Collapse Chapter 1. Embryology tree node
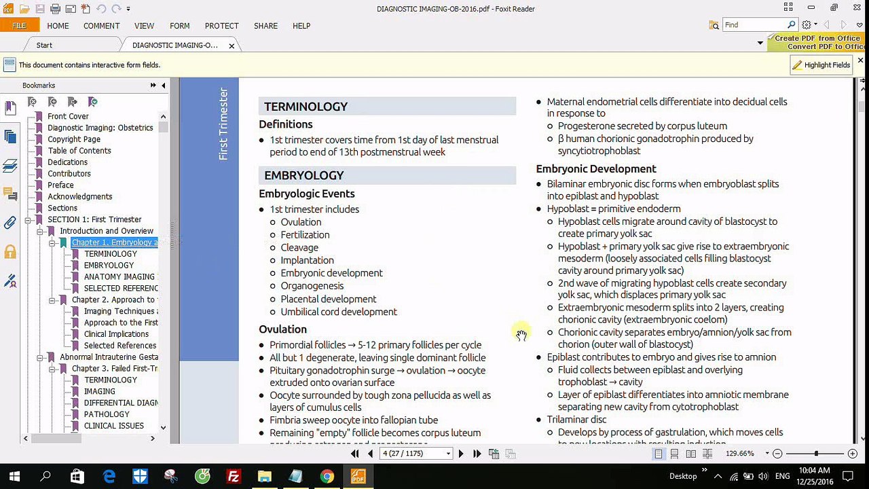 pos(52,243)
